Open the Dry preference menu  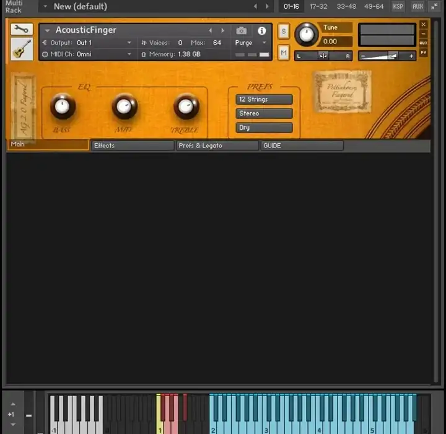(x=264, y=128)
